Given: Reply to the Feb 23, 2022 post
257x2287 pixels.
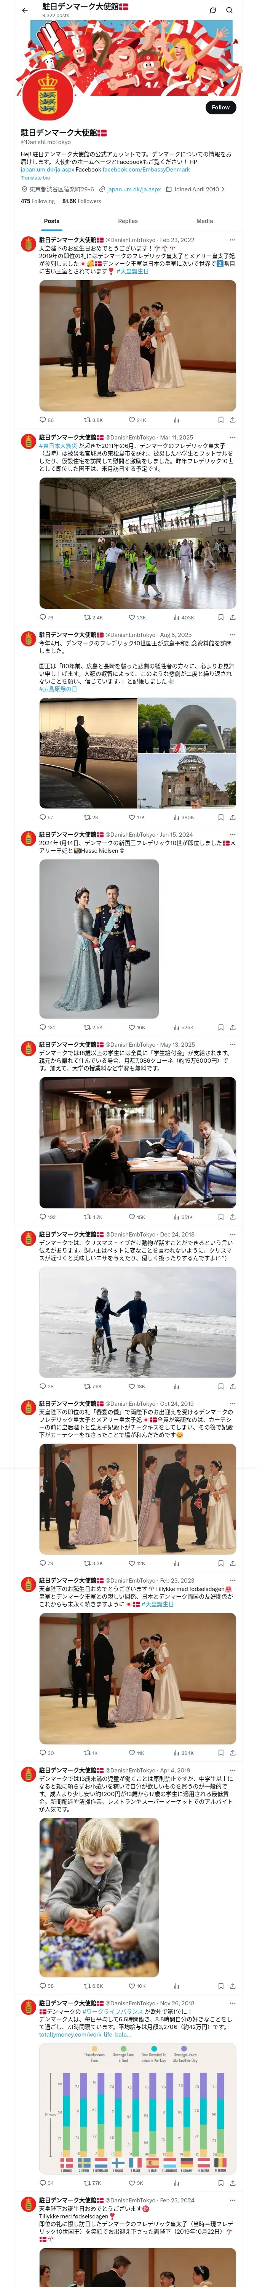Looking at the screenshot, I should tap(46, 420).
